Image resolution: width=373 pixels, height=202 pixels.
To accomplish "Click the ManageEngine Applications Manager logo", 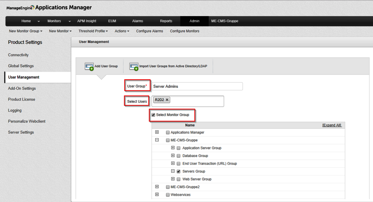I will coord(49,8).
